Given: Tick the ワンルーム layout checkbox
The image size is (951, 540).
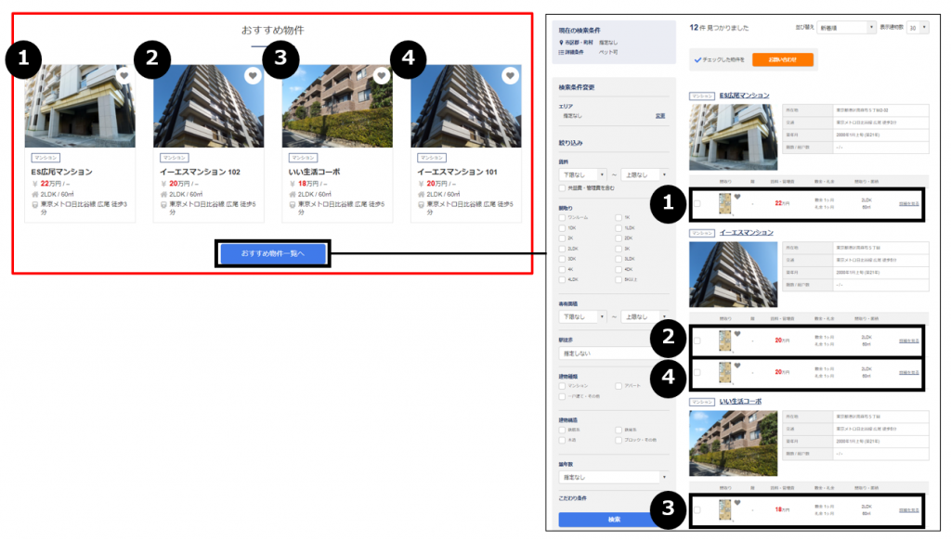Looking at the screenshot, I should [562, 216].
